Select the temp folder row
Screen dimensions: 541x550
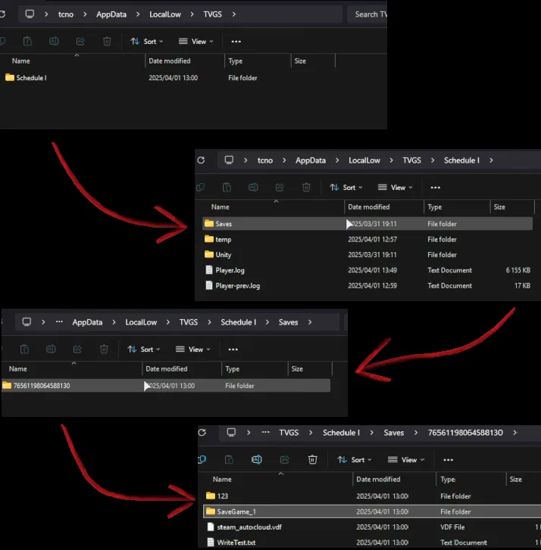[223, 240]
